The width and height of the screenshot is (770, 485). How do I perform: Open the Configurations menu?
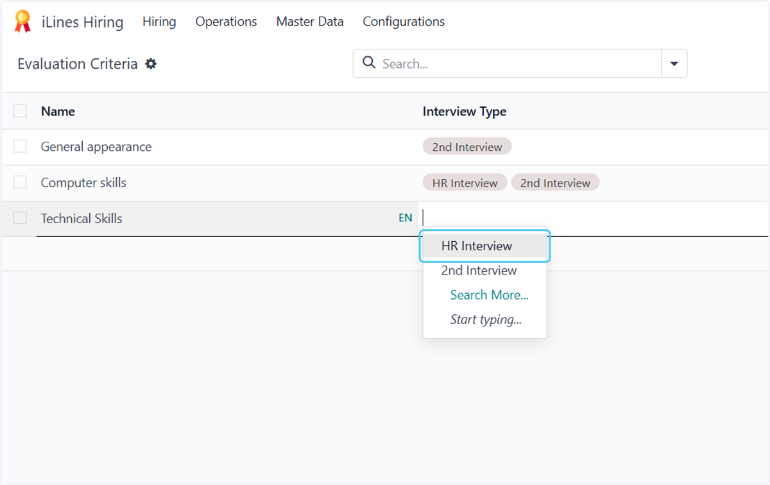coord(404,21)
